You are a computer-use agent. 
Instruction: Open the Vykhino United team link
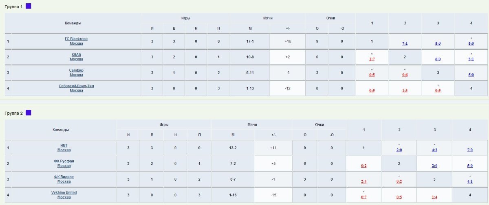(x=64, y=192)
